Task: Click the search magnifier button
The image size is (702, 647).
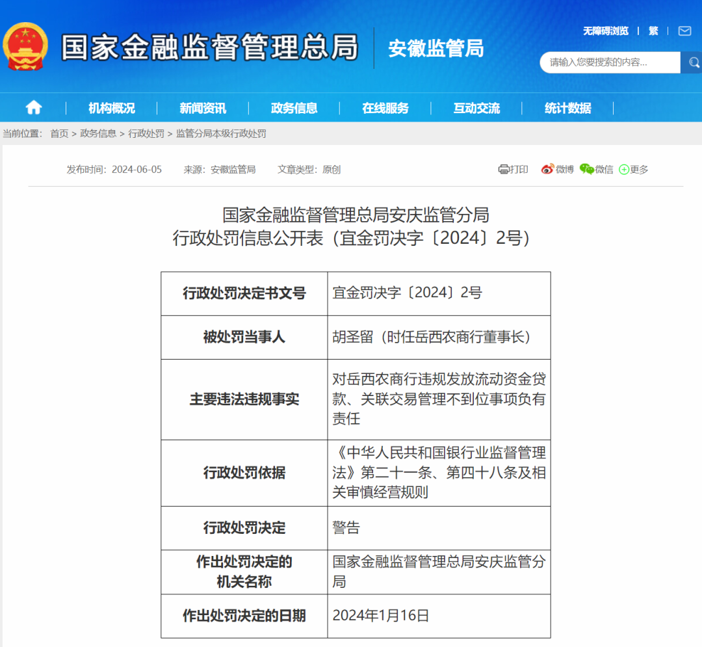Action: point(692,62)
